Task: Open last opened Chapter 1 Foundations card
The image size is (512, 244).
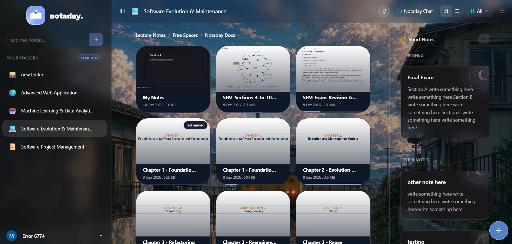Action: click(173, 151)
